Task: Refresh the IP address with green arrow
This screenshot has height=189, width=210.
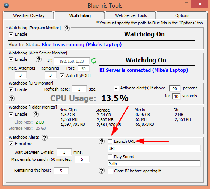Action: click(94, 60)
